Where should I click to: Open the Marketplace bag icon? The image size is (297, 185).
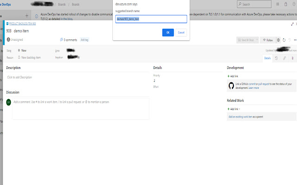pos(286,4)
